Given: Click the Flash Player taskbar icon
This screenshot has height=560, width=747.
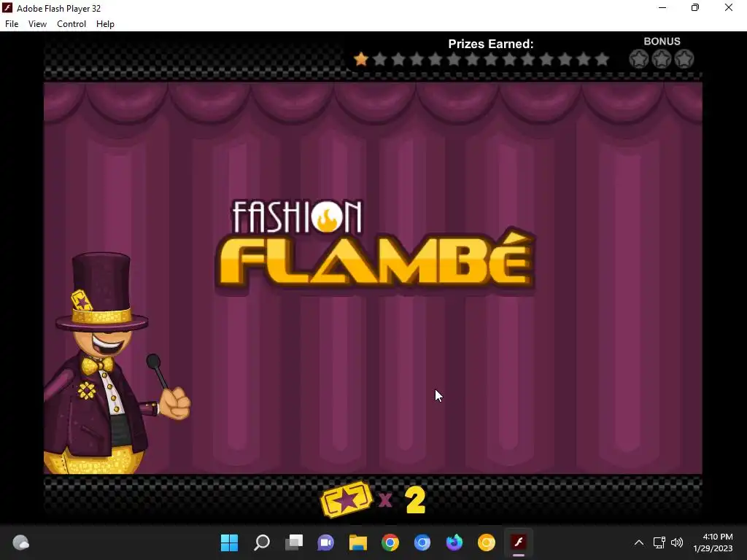Looking at the screenshot, I should [x=519, y=542].
